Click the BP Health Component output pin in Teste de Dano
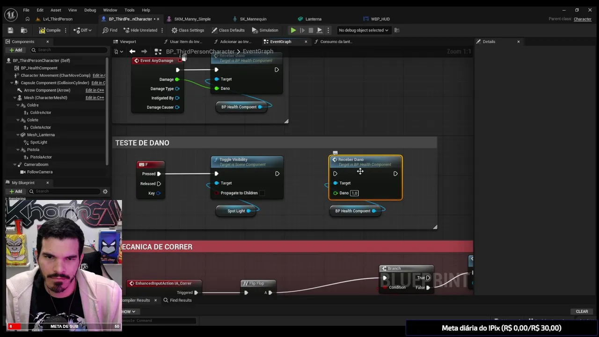 coord(374,211)
